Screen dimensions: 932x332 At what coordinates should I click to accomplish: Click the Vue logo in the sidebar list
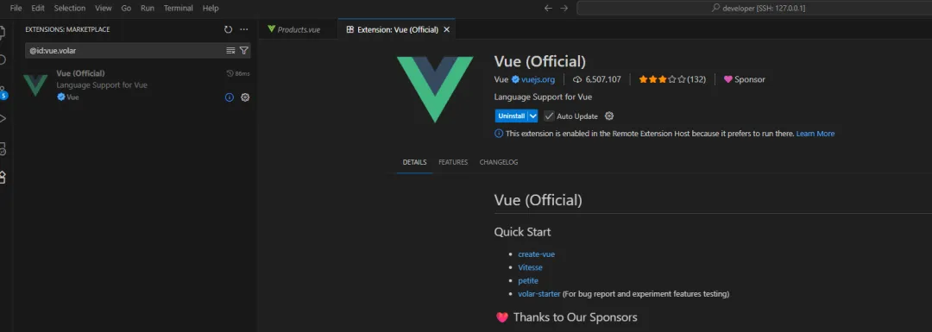point(35,85)
